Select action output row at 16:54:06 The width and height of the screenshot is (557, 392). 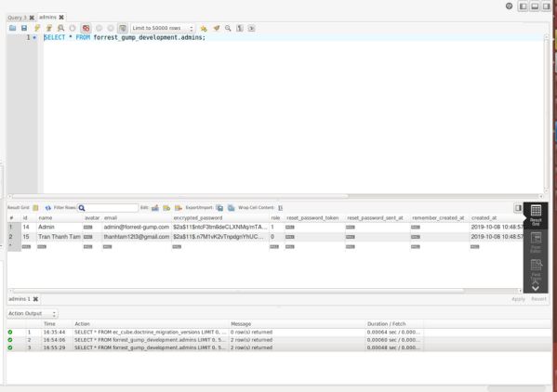coord(279,340)
